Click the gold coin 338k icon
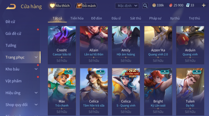The image size is (209, 116). pyautogui.click(x=154, y=5)
